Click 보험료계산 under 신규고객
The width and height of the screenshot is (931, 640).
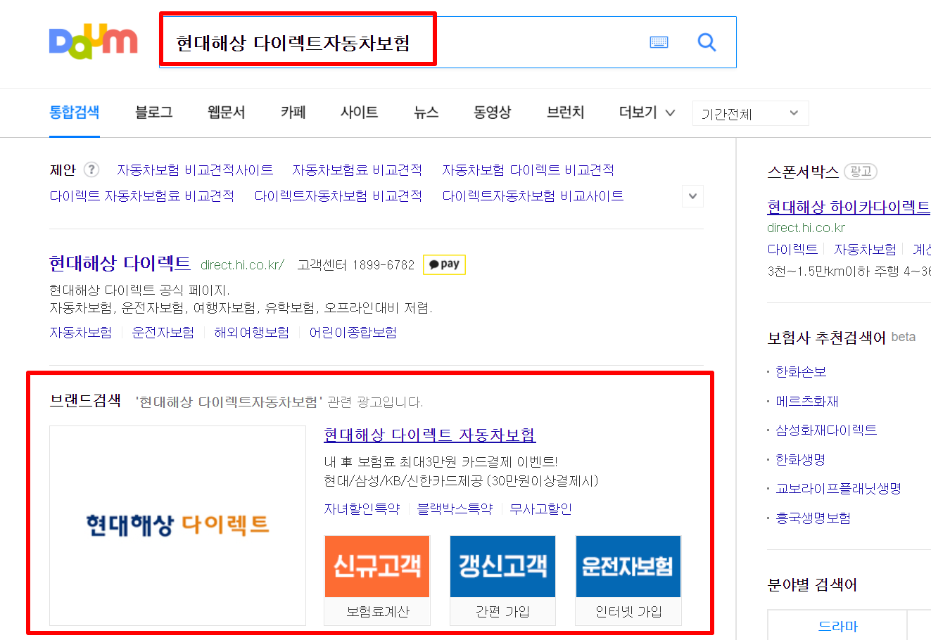coord(377,612)
